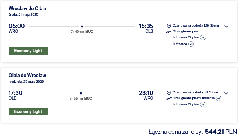Click the Olbia do Wrocław heading
This screenshot has width=238, height=137.
pyautogui.click(x=27, y=76)
